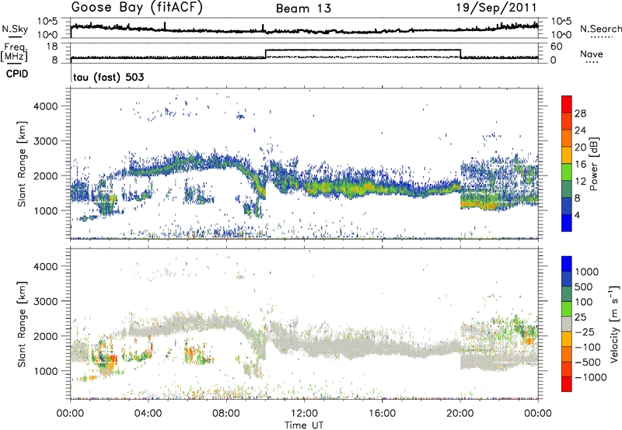Image resolution: width=622 pixels, height=430 pixels.
Task: Click the "16" power colorbar value
Action: coord(580,165)
